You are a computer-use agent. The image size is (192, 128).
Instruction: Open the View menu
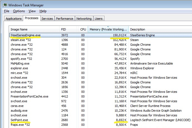32,11
